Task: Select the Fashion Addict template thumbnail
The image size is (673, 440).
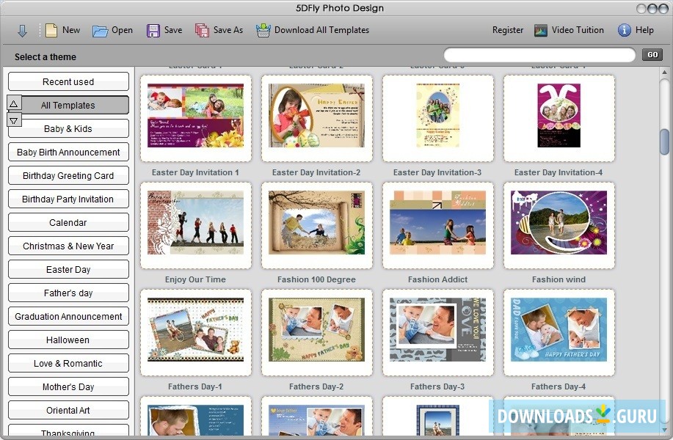Action: click(438, 226)
